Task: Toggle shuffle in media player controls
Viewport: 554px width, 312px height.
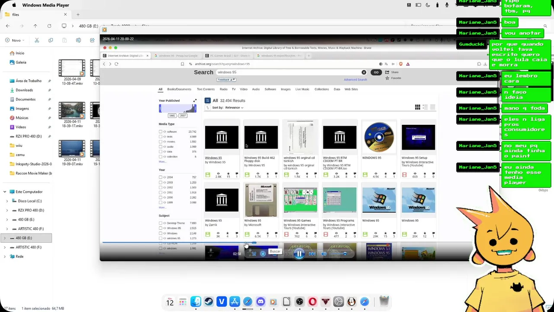Action: point(254,254)
